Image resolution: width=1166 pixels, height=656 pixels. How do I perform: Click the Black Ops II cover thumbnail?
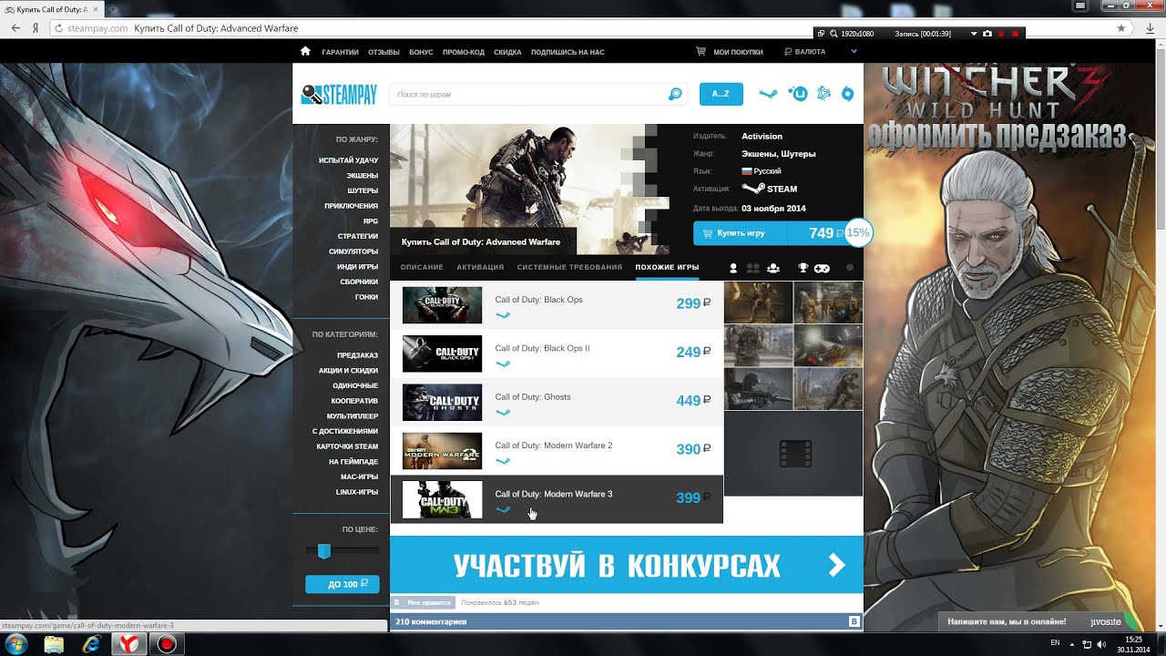[442, 354]
